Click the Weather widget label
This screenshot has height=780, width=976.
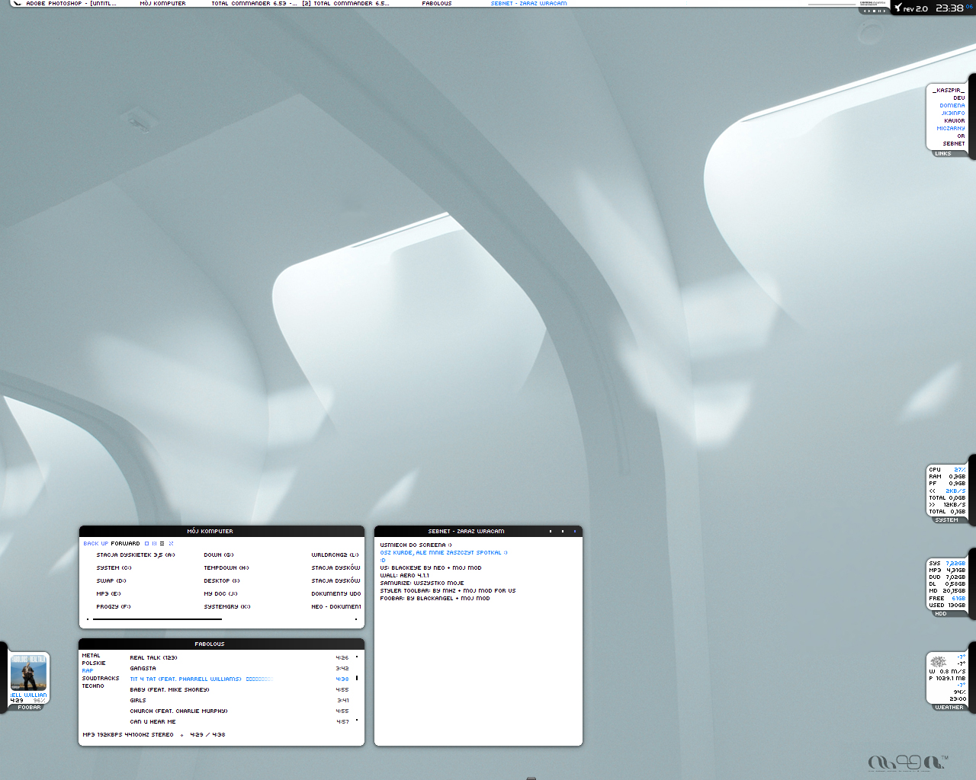[x=949, y=708]
